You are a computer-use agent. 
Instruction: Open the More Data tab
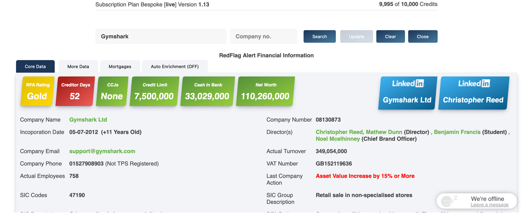(x=78, y=67)
